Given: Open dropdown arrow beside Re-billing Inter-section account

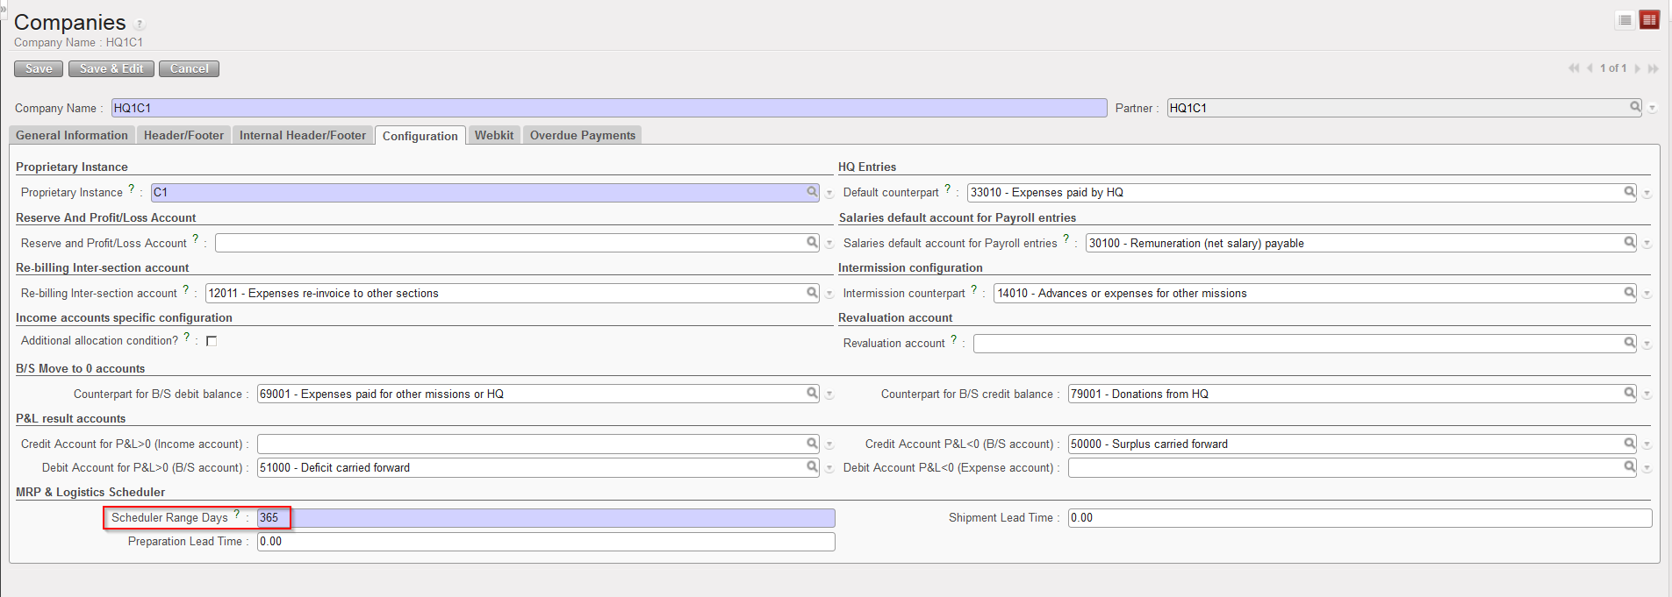Looking at the screenshot, I should point(829,295).
